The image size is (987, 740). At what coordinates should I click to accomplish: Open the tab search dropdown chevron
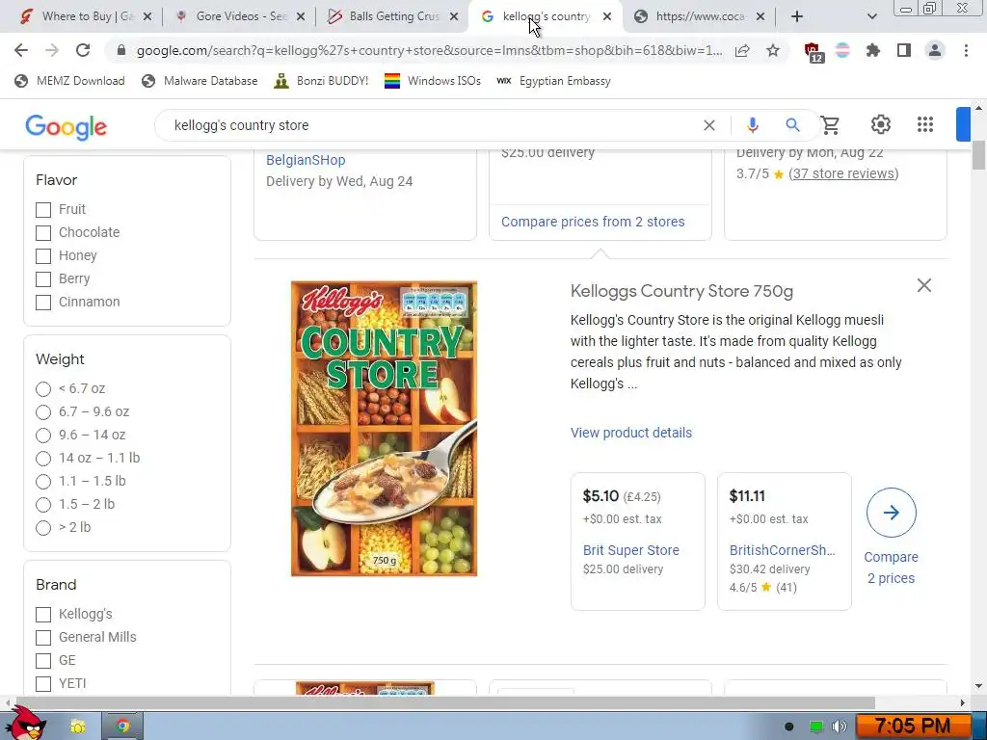pyautogui.click(x=871, y=16)
